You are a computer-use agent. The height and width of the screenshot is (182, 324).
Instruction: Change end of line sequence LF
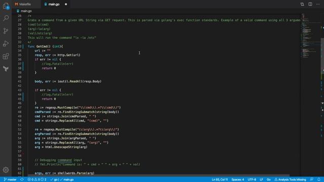(261, 179)
